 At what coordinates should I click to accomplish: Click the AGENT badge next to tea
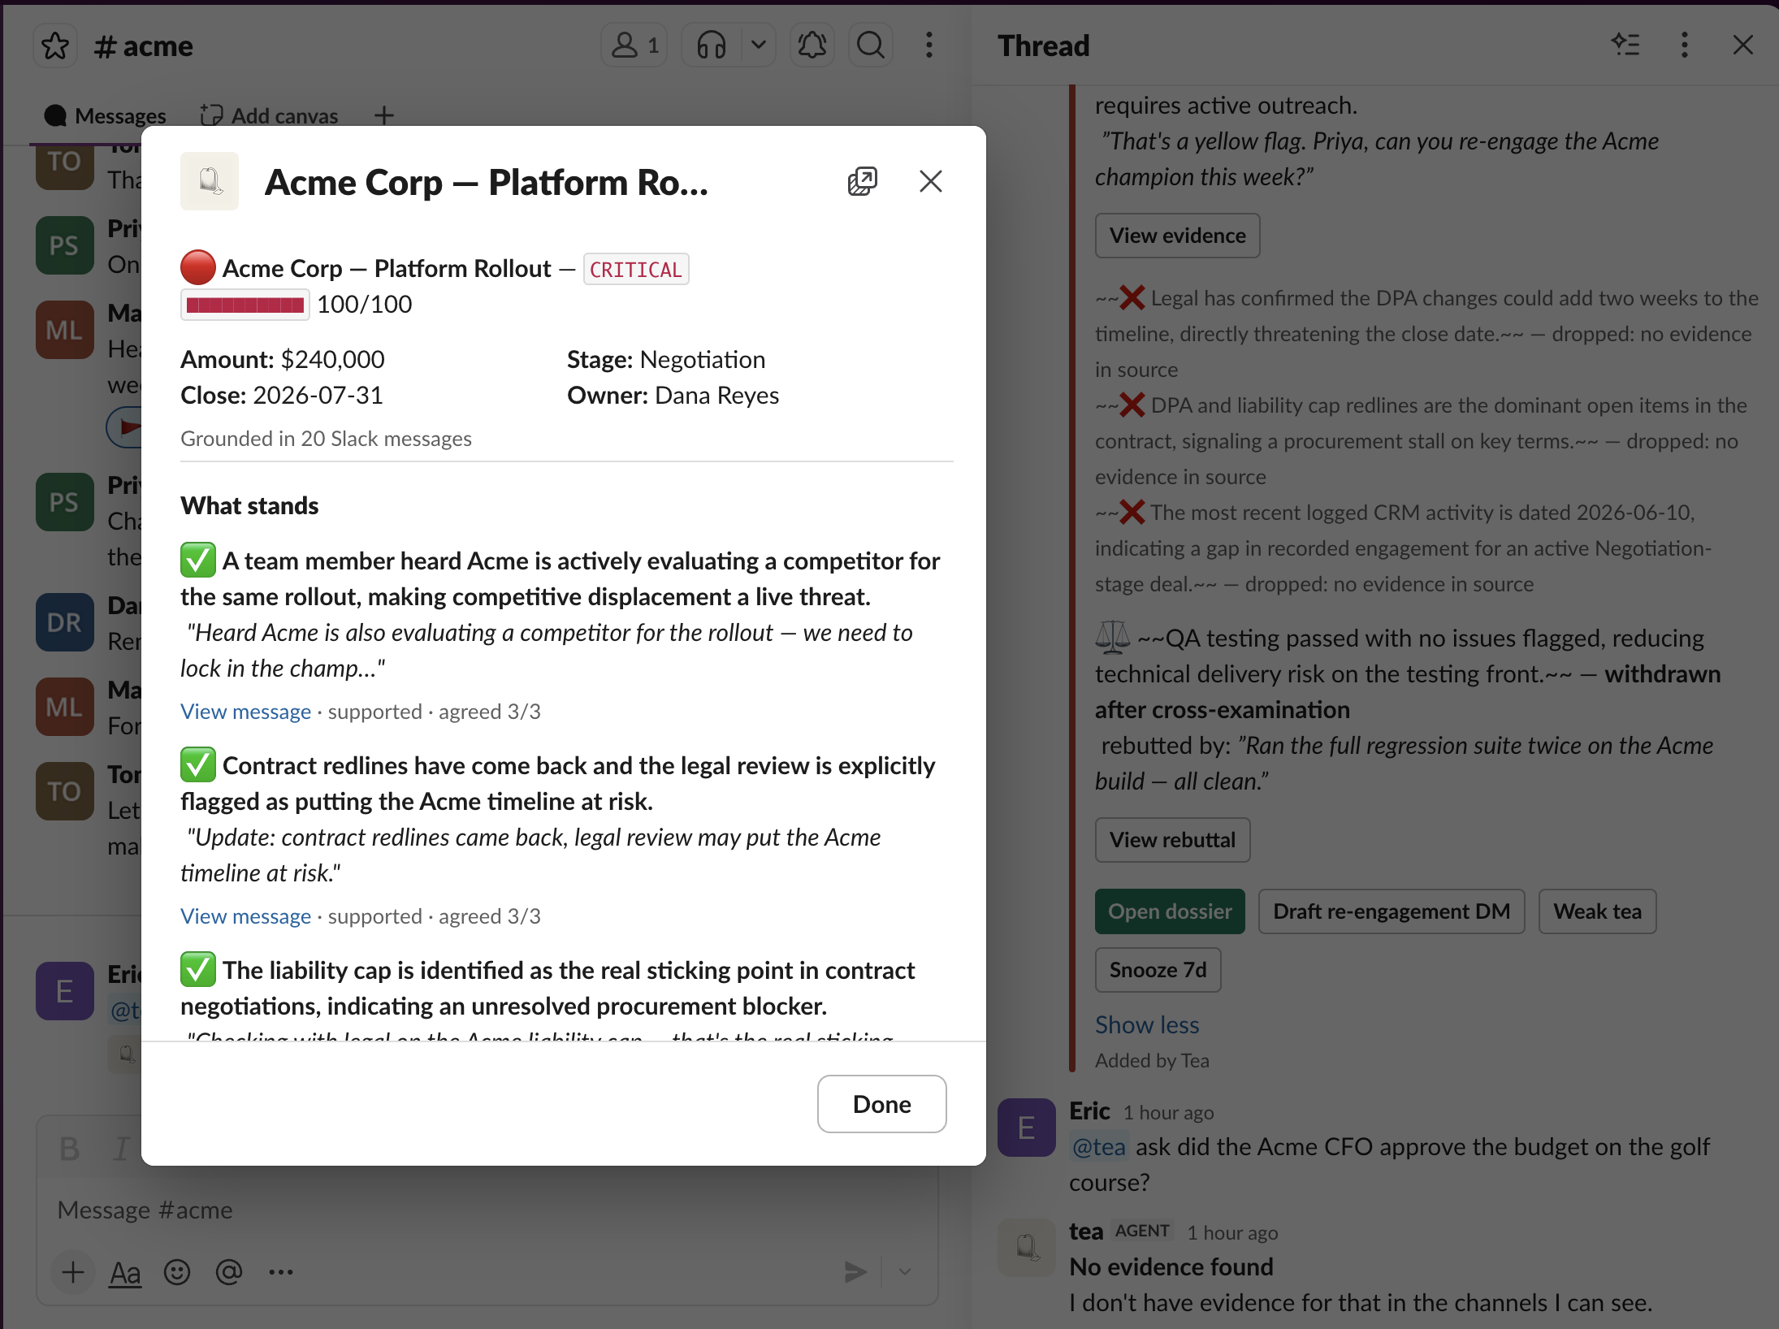(x=1142, y=1232)
